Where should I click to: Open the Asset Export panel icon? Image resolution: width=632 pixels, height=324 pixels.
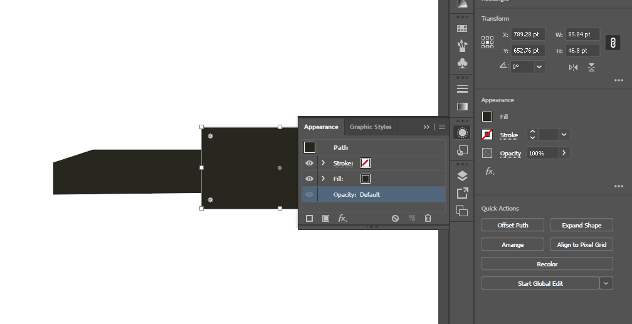(x=462, y=193)
